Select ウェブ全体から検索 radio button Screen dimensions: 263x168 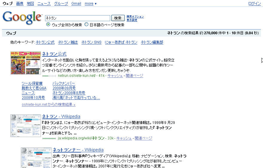(48, 24)
